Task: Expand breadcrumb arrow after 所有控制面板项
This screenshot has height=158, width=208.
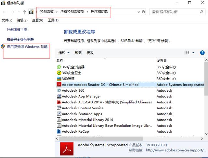Action: click(87, 12)
